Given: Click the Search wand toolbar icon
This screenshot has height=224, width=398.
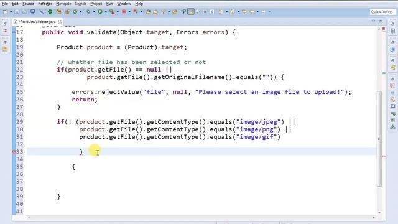Looking at the screenshot, I should point(163,12).
